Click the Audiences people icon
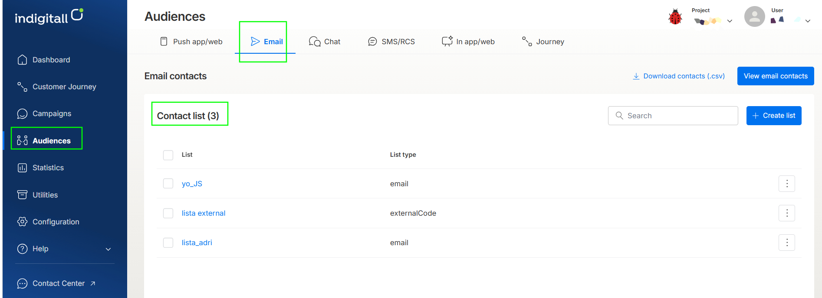Image resolution: width=822 pixels, height=298 pixels. (22, 140)
